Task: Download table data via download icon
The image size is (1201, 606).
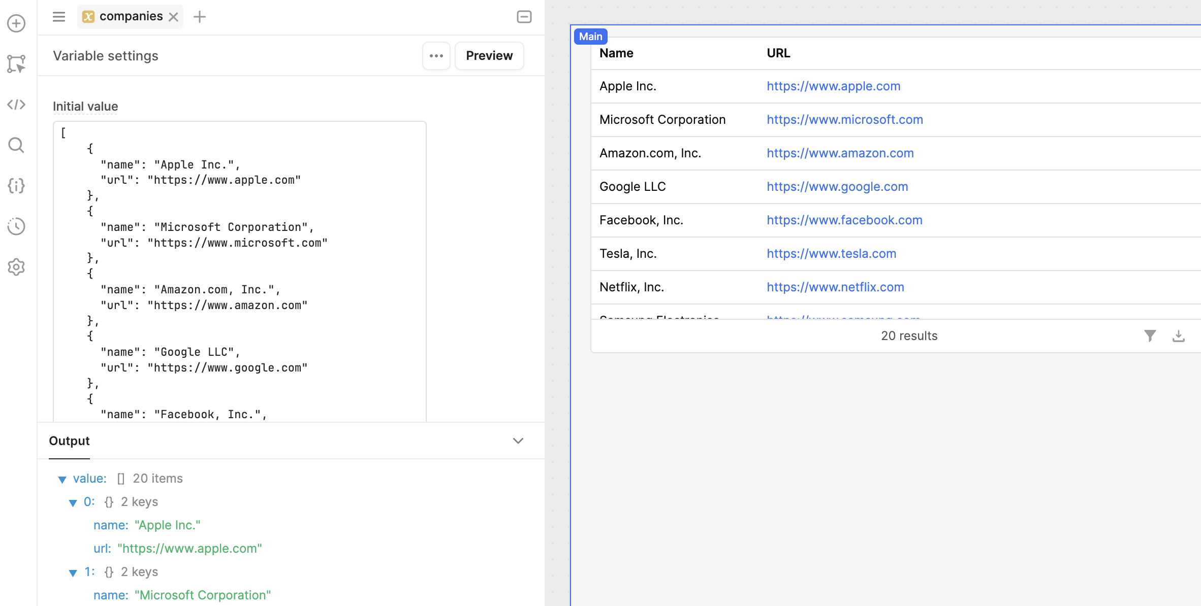Action: pyautogui.click(x=1178, y=335)
